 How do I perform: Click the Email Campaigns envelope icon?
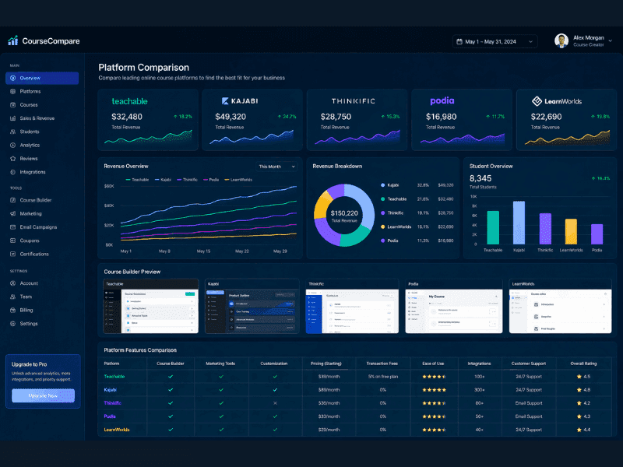coord(12,227)
